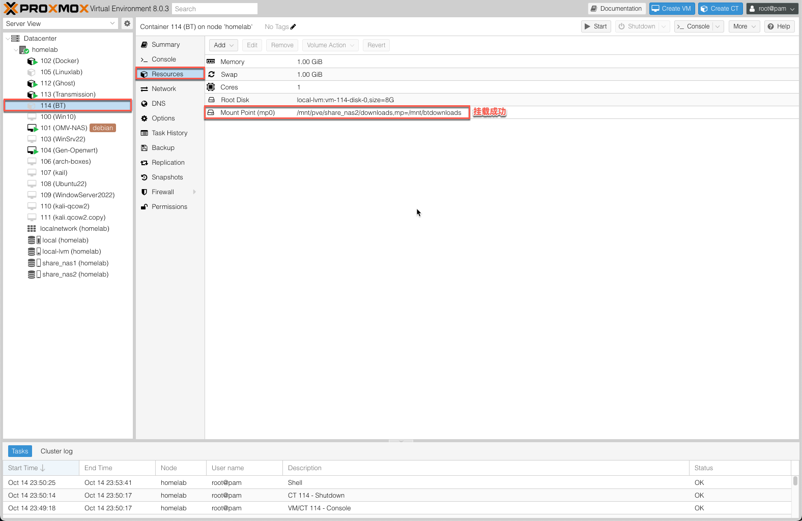This screenshot has height=521, width=802.
Task: Click the localnetwork (homelab) grid icon
Action: [32, 229]
